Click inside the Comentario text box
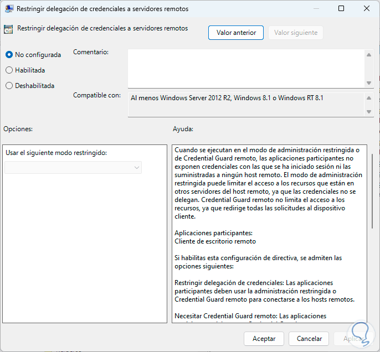 [x=246, y=69]
